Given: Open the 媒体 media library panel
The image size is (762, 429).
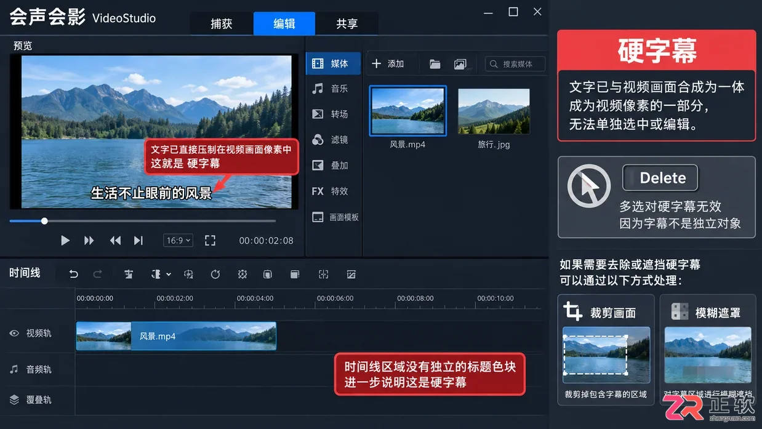Looking at the screenshot, I should [333, 63].
